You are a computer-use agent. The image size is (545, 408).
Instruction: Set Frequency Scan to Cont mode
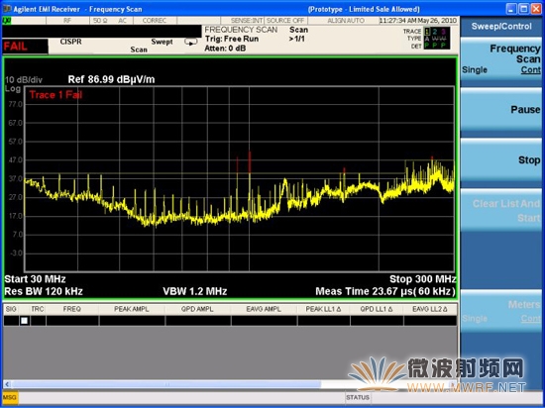click(x=530, y=69)
